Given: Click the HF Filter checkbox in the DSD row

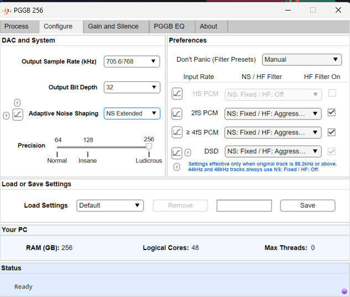Looking at the screenshot, I should click(x=332, y=151).
